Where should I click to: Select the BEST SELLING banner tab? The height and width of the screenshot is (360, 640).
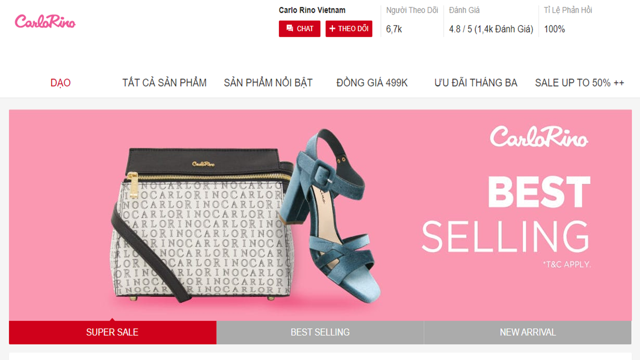click(x=320, y=332)
